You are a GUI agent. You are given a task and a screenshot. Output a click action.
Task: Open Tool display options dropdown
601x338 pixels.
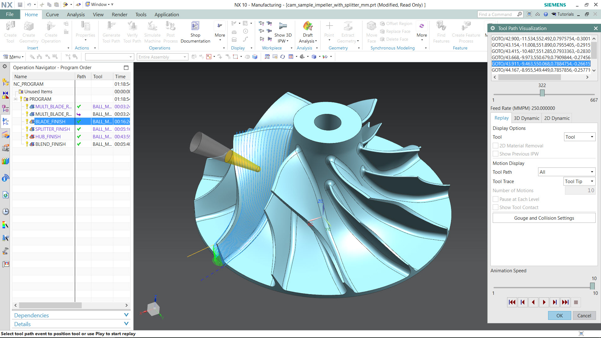[x=580, y=137]
